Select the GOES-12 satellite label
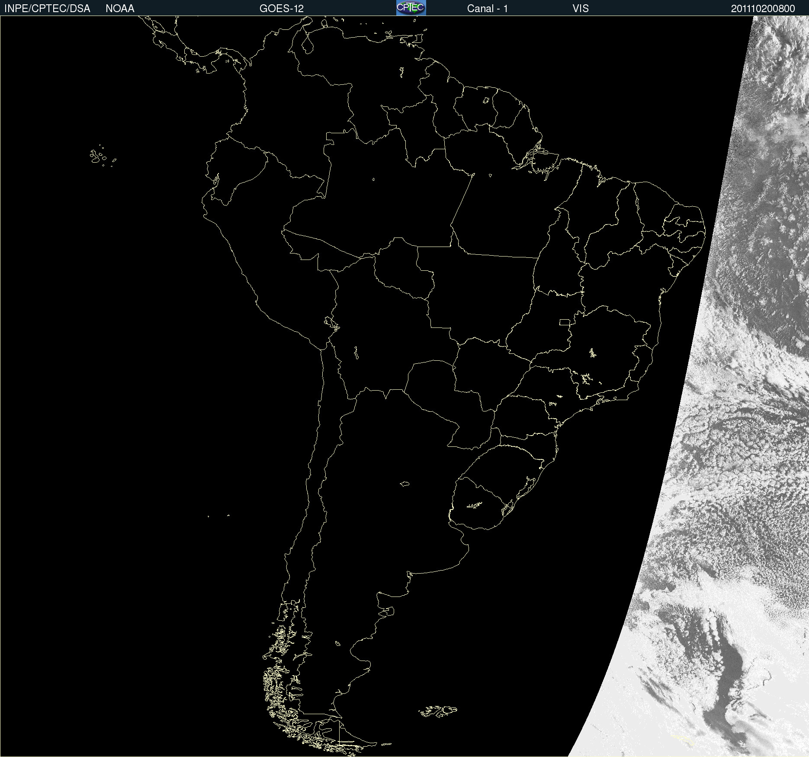The image size is (809, 757). pos(282,9)
